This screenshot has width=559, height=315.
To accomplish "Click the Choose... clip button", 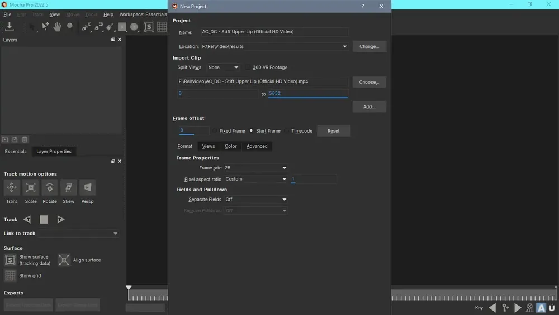I will click(369, 82).
